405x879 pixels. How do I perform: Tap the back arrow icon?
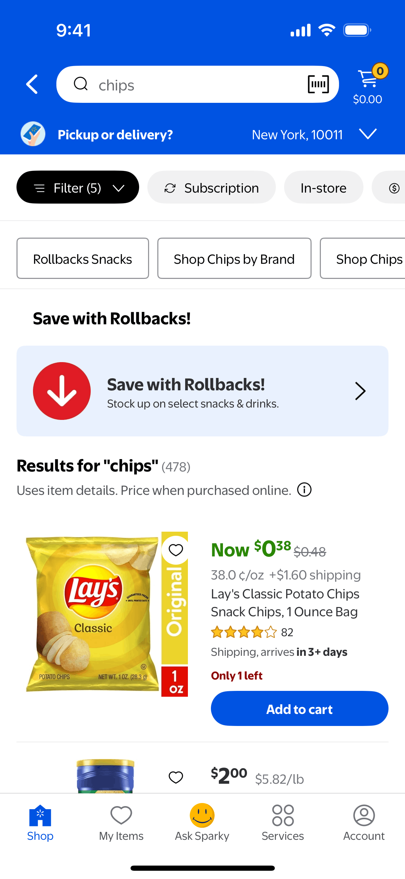point(32,84)
